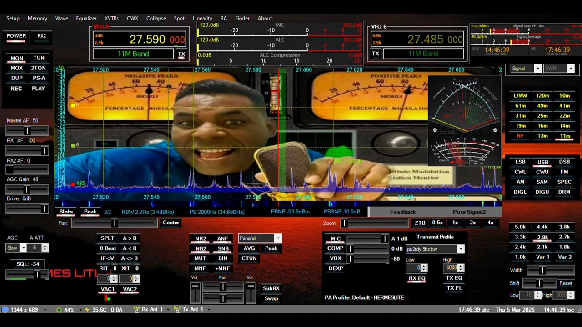Toggle the VFO A TX button
Viewport: 582px width, 327px height.
point(181,54)
